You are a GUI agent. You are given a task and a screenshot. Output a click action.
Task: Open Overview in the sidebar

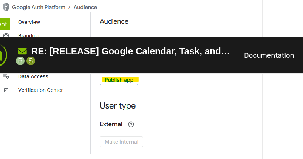tap(29, 22)
